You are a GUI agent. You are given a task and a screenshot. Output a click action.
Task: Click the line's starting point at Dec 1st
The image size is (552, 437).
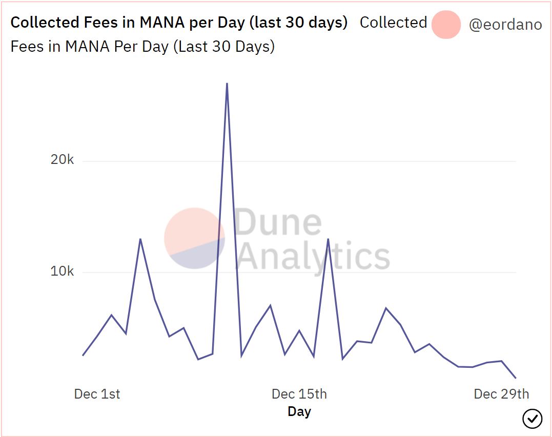point(83,355)
